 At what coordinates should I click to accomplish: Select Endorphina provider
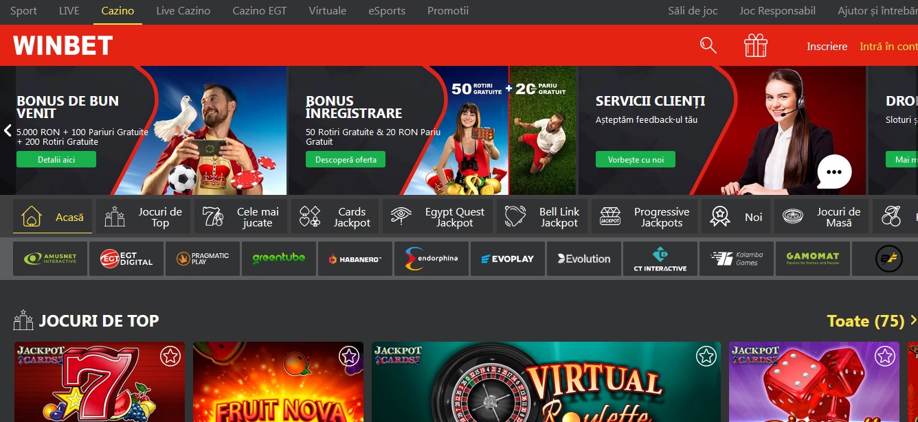point(432,259)
